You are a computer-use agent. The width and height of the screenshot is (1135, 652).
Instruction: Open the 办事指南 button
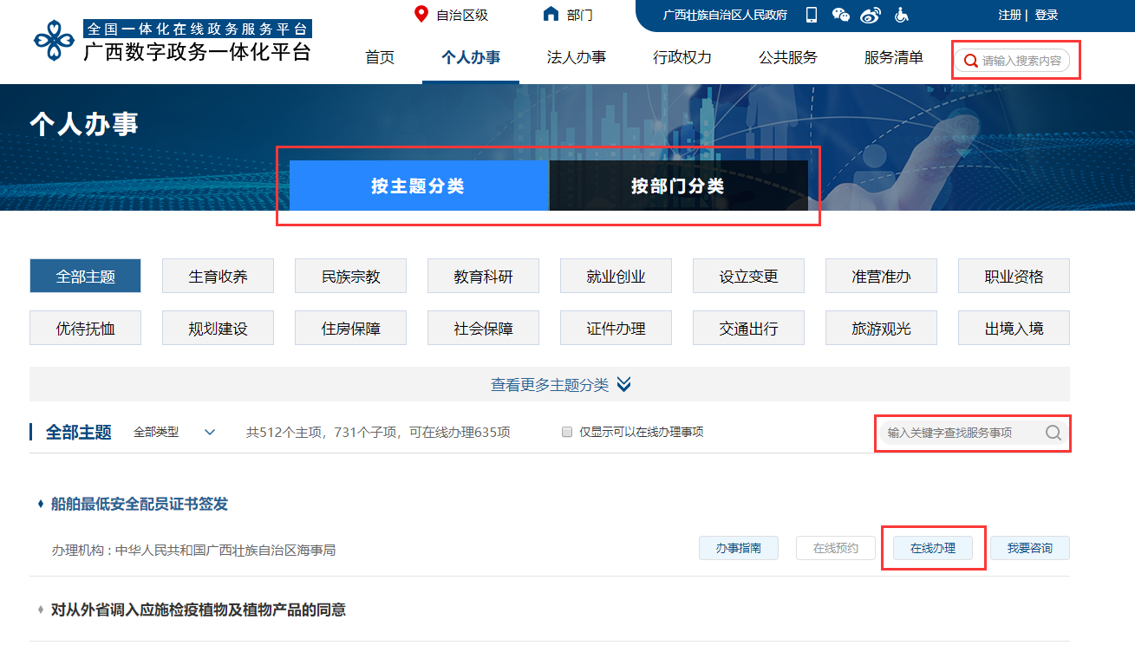738,548
